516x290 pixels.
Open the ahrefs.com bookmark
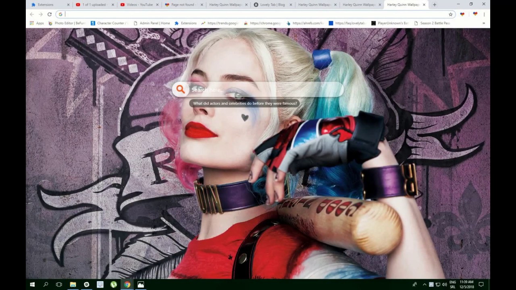pos(305,23)
